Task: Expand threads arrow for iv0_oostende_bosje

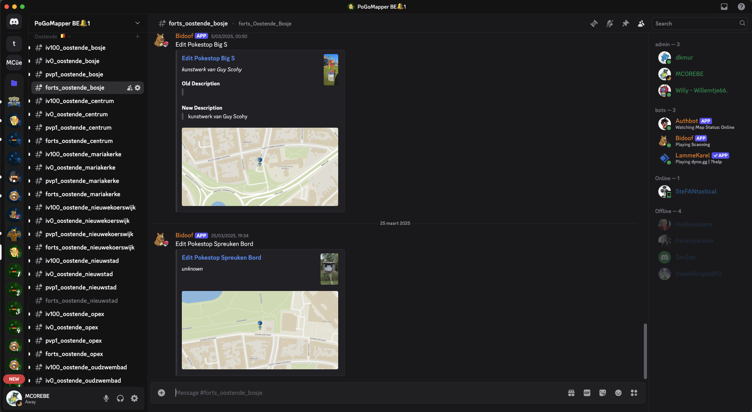Action: (x=29, y=61)
